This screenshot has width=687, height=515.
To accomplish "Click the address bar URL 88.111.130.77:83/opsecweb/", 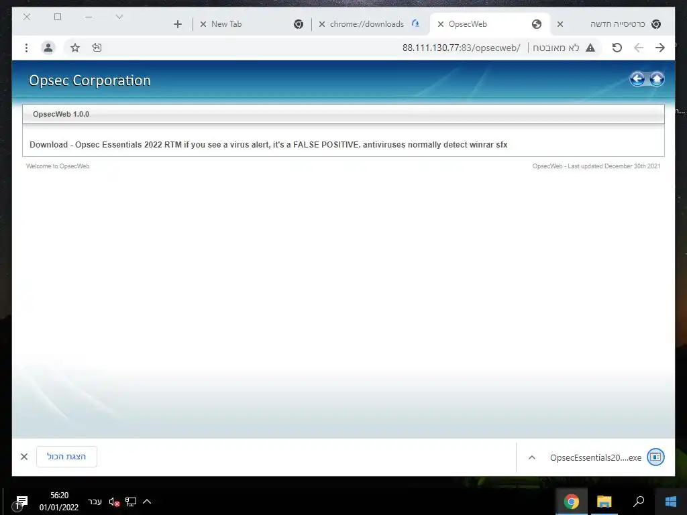I will coord(461,48).
